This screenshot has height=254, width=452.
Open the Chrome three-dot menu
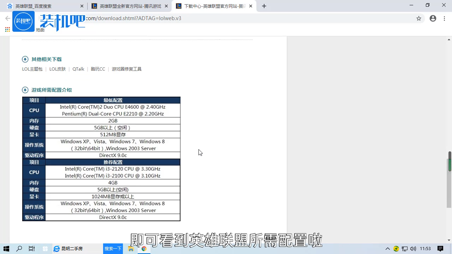(x=444, y=18)
